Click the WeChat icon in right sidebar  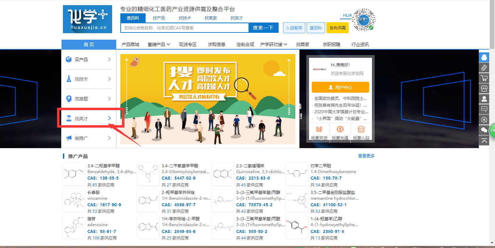[x=484, y=130]
